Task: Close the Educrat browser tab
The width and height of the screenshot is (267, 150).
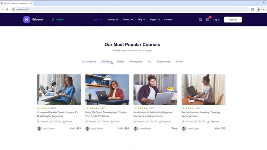Action: (x=31, y=3)
